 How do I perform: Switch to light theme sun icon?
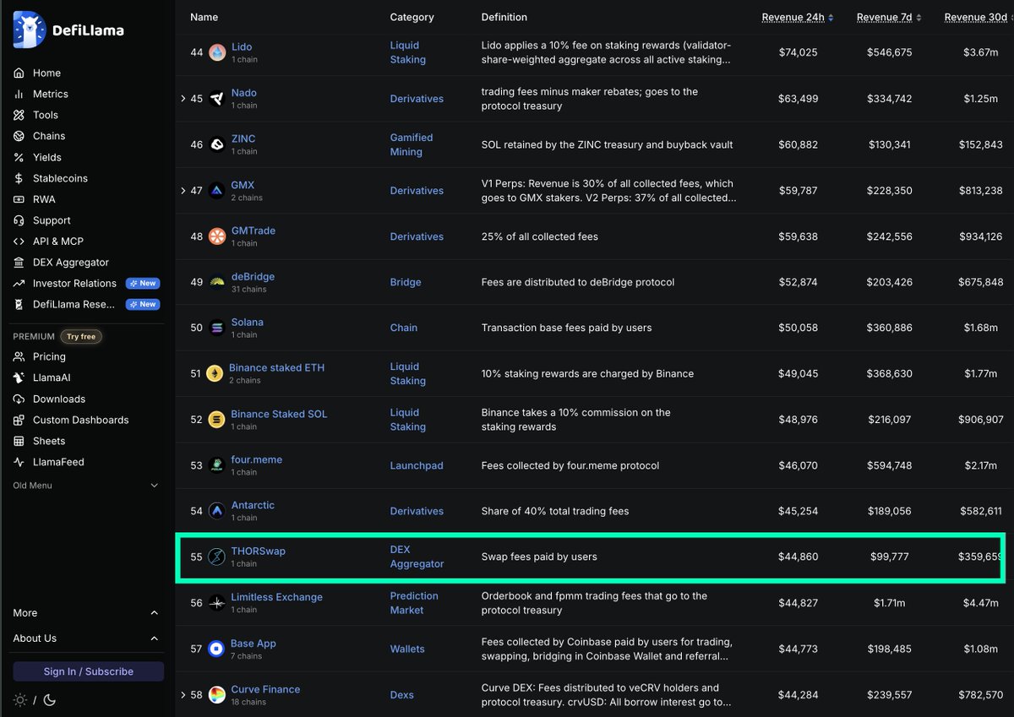click(x=20, y=699)
